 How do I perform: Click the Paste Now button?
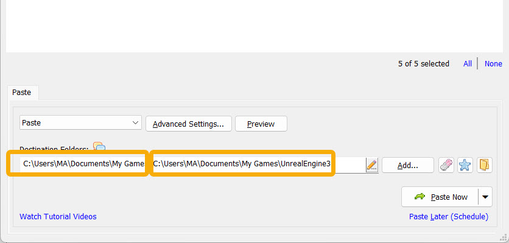tap(440, 197)
